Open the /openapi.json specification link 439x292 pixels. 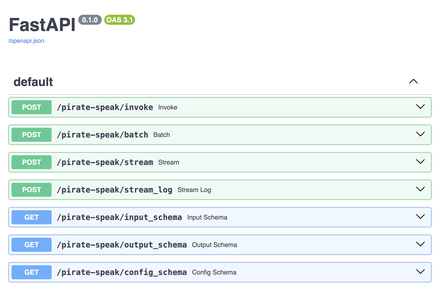pos(26,40)
